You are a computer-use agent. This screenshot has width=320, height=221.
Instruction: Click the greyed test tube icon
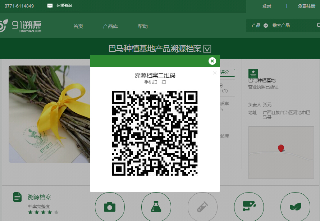tap(202, 207)
